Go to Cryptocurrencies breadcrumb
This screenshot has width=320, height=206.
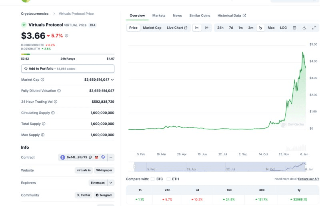point(35,14)
